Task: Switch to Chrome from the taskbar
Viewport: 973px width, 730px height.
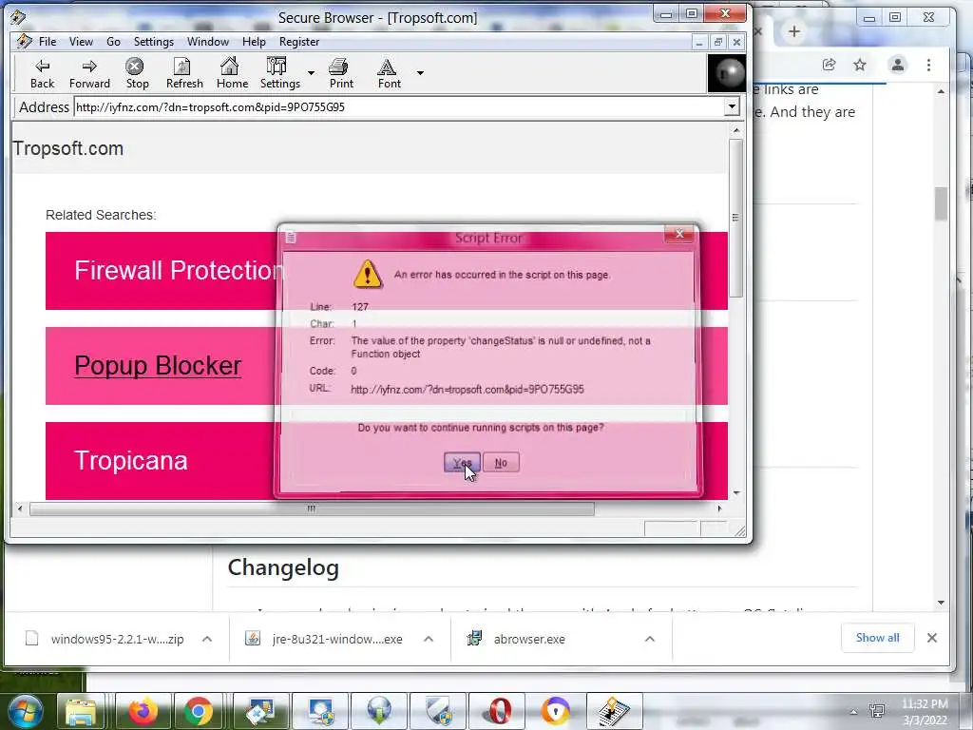Action: tap(198, 711)
